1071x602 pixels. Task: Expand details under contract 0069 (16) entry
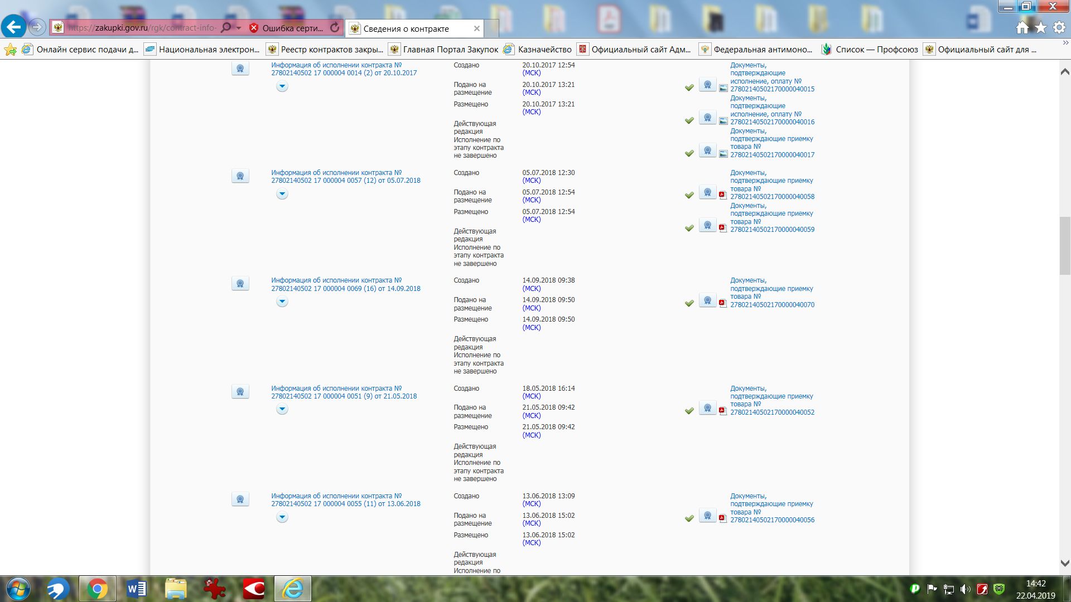[x=282, y=302]
